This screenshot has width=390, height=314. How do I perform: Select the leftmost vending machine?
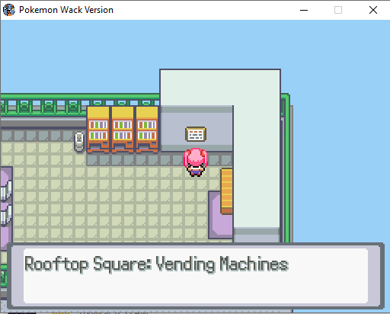pos(98,130)
